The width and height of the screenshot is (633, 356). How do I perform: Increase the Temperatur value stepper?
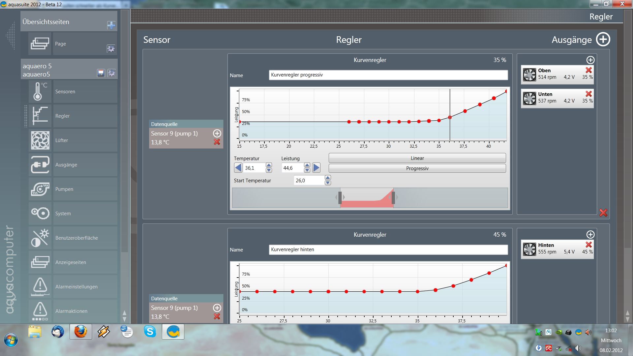point(269,165)
